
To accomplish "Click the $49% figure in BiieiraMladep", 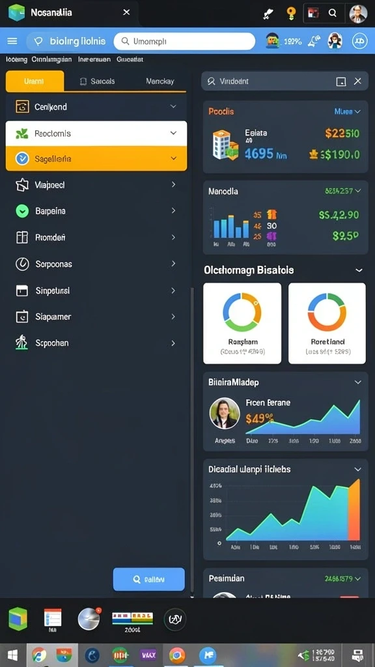I will pos(259,419).
